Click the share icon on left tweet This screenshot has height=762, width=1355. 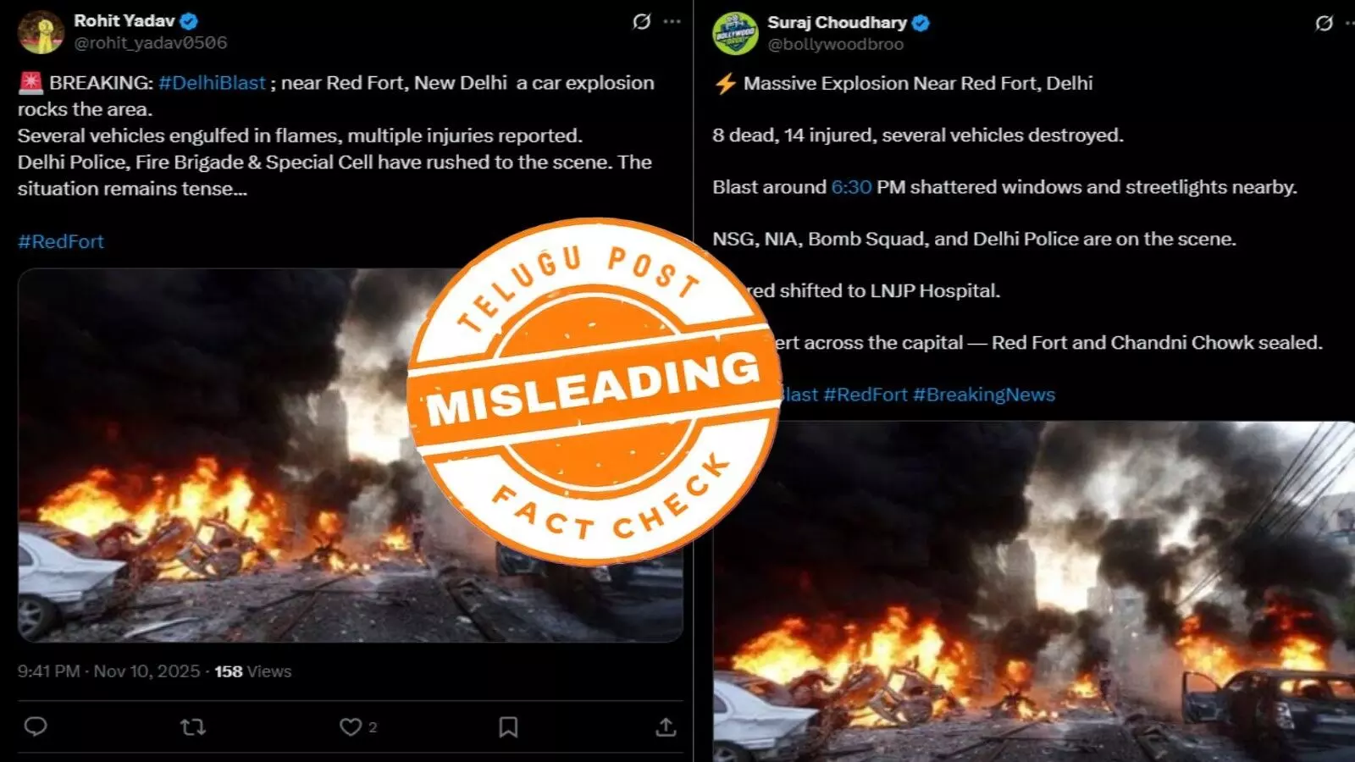[666, 726]
